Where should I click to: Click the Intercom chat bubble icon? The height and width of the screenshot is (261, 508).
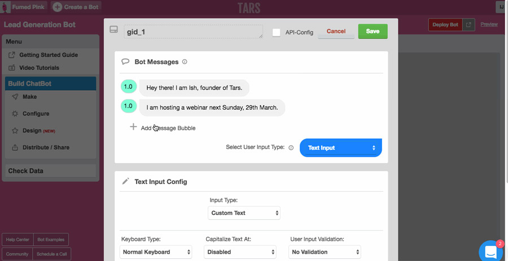pos(491,250)
